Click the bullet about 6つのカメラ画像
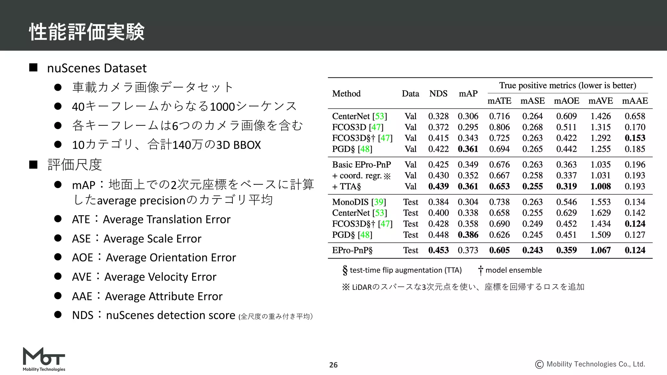Image resolution: width=667 pixels, height=375 pixels. pyautogui.click(x=188, y=125)
